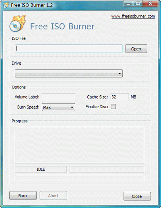Screen dimensions: 161x208
Task: Open an ISO file with the Open button
Action: 136,49
